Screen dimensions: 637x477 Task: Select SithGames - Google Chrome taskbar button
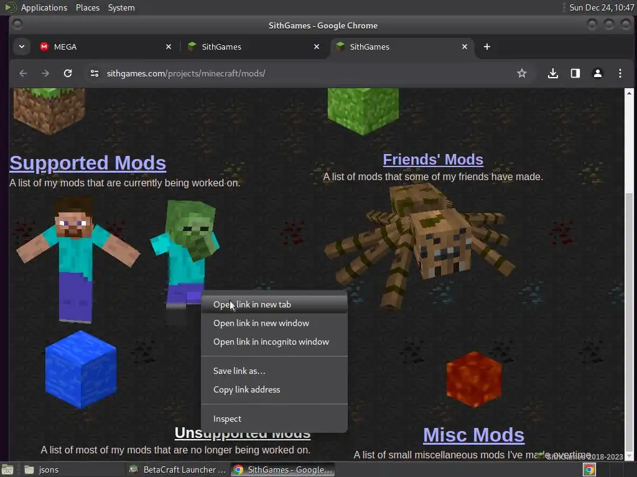(x=283, y=470)
